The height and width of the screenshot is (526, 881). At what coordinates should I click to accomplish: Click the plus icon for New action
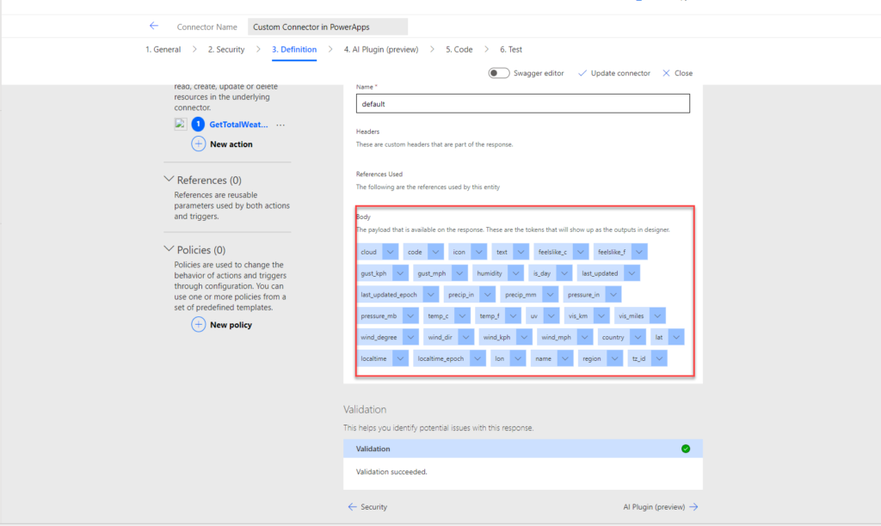pos(199,144)
